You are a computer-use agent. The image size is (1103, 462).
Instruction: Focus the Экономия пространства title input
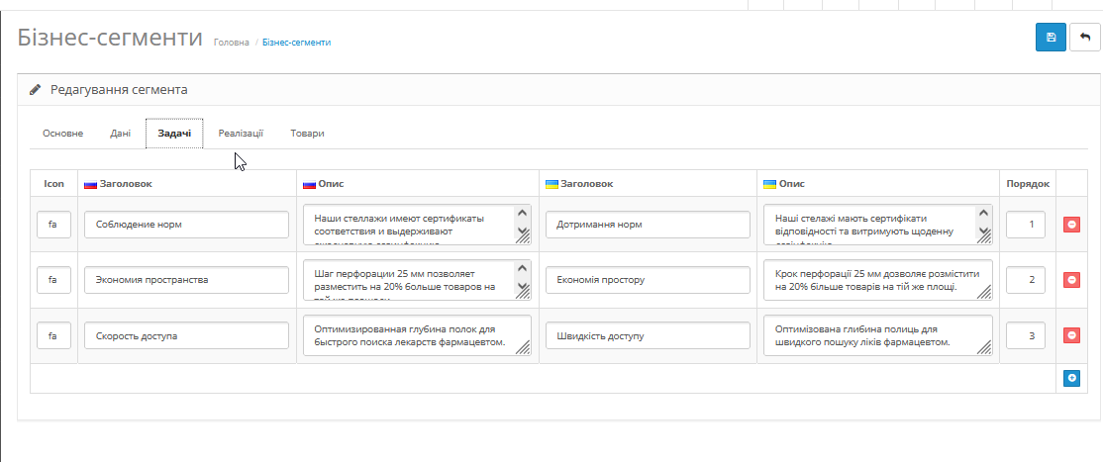[186, 280]
